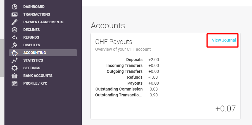The width and height of the screenshot is (252, 125).
Task: Go to Transactions in sidebar
Action: [37, 14]
